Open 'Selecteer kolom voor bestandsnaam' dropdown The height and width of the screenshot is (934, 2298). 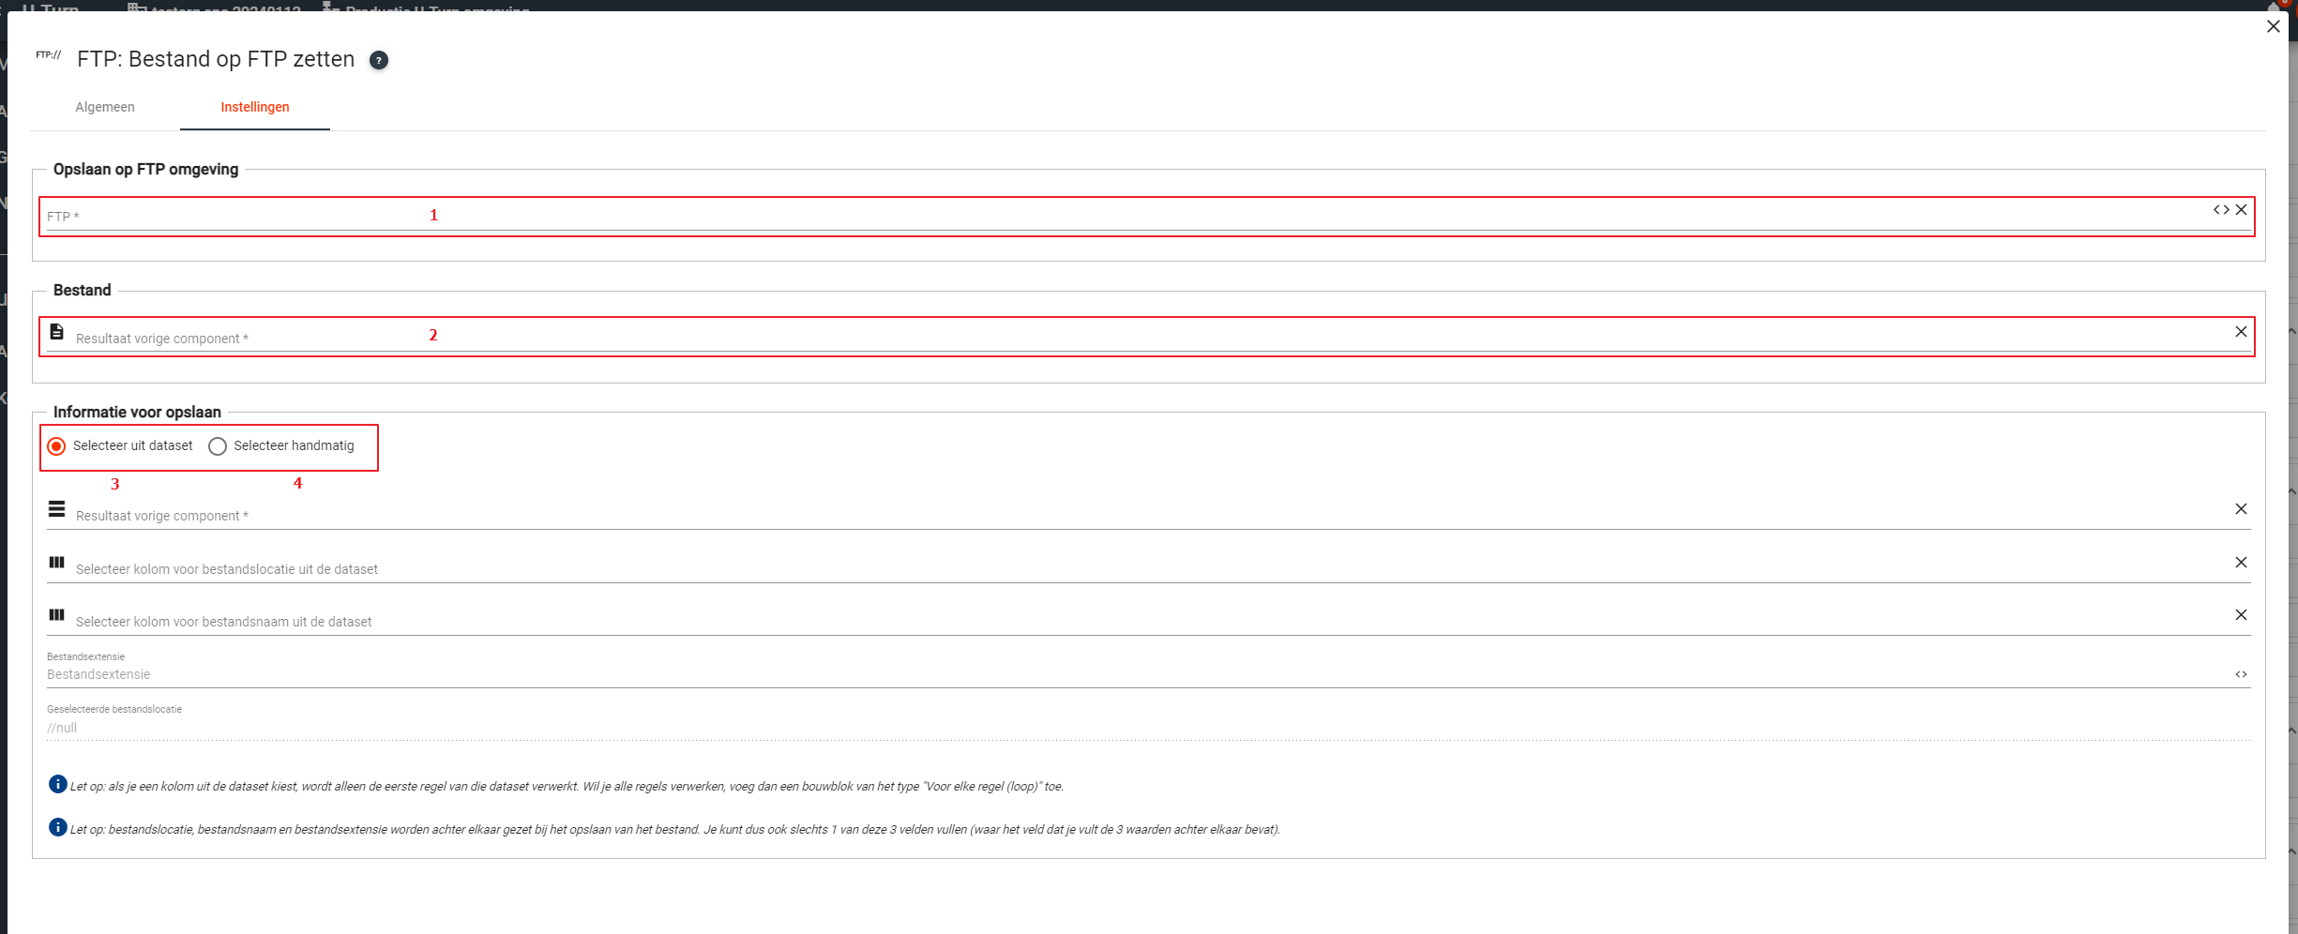[x=1126, y=622]
